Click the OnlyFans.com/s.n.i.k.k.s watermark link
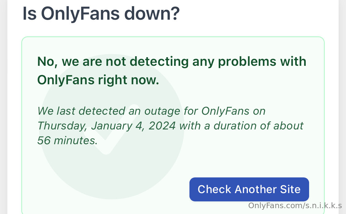Viewport: 346px width, 214px height. click(295, 206)
